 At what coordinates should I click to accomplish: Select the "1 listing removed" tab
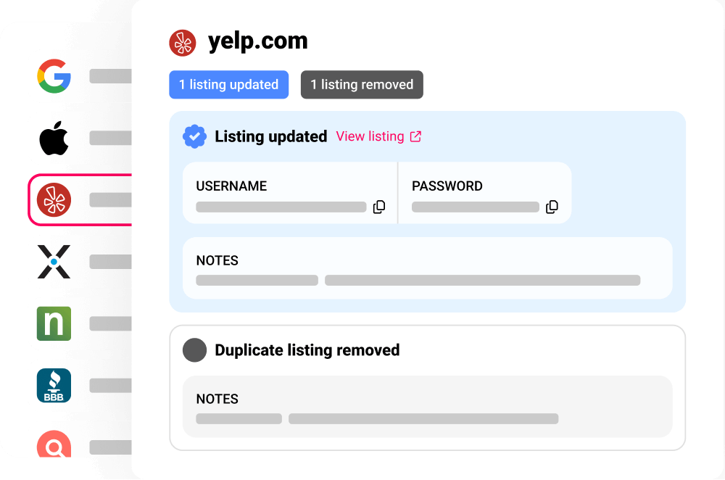click(x=362, y=85)
